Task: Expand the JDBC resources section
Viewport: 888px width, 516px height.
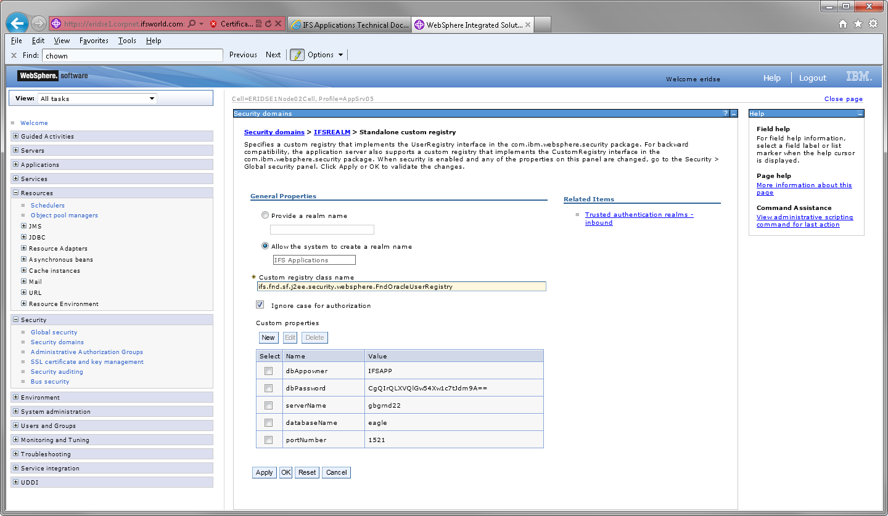Action: pyautogui.click(x=24, y=237)
